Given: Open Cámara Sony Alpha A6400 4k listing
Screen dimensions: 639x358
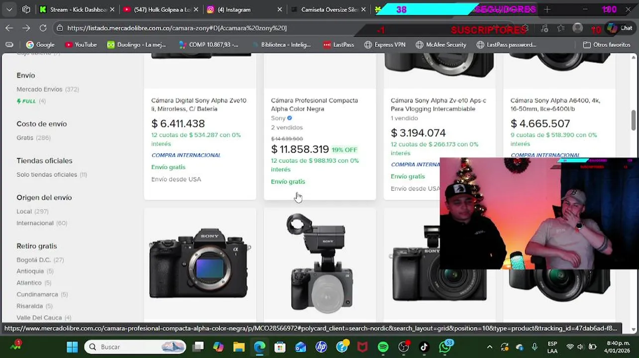Looking at the screenshot, I should [555, 104].
